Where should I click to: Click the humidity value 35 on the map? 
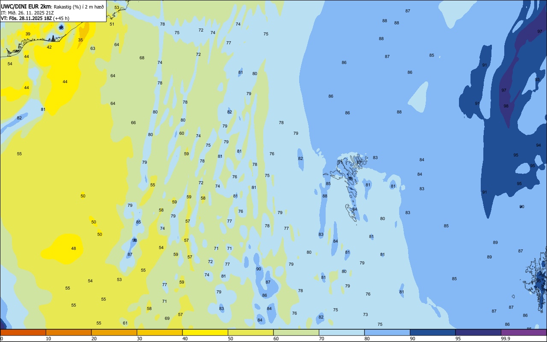coord(80,40)
